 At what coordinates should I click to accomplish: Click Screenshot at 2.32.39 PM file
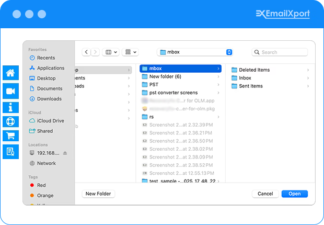point(181,125)
